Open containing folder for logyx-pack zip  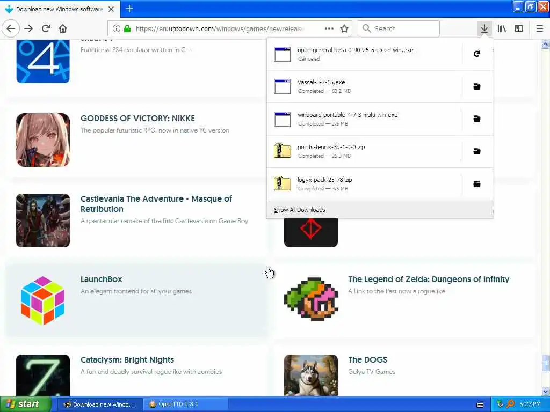477,184
